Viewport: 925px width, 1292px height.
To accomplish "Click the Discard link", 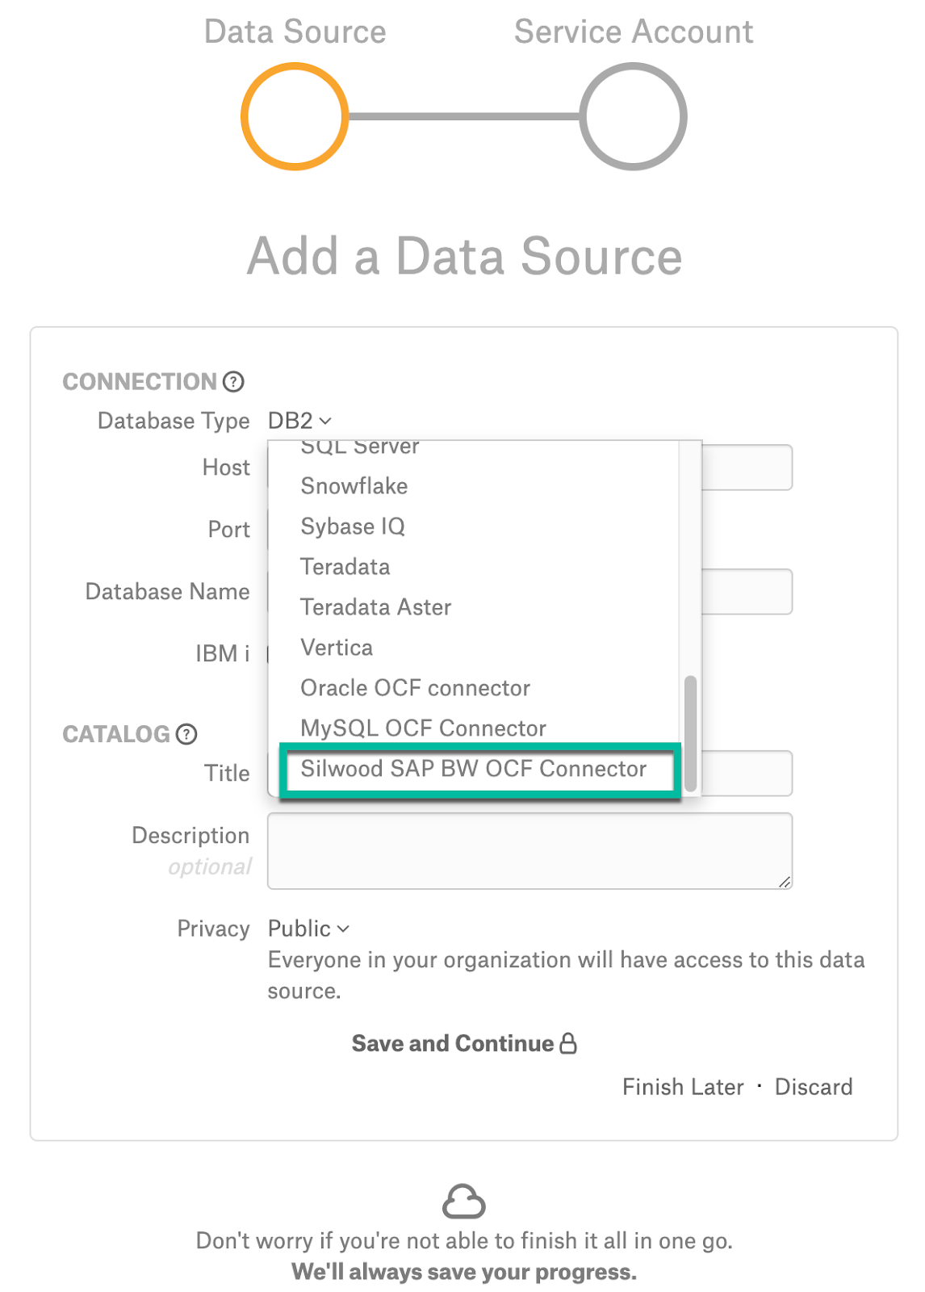I will coord(814,1087).
